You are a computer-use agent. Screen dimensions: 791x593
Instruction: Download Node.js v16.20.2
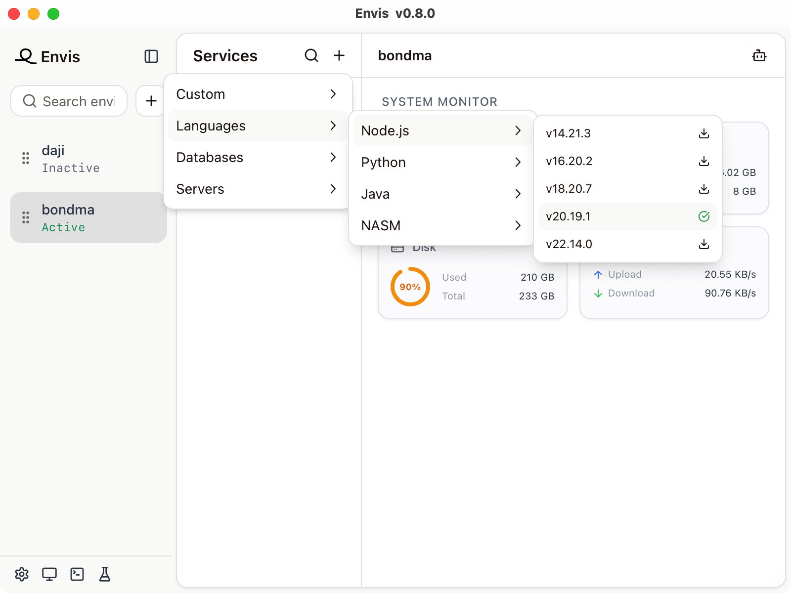click(704, 161)
